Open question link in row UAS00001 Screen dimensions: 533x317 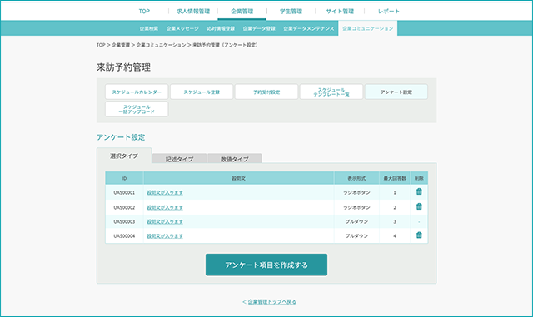165,192
